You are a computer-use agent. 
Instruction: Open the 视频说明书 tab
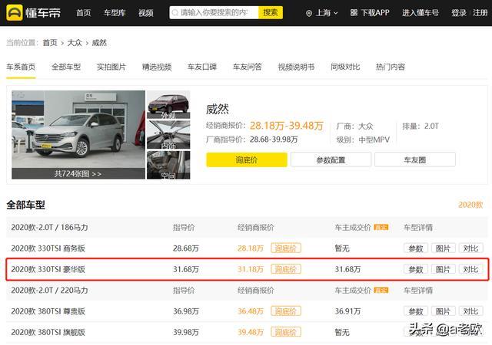(x=296, y=67)
